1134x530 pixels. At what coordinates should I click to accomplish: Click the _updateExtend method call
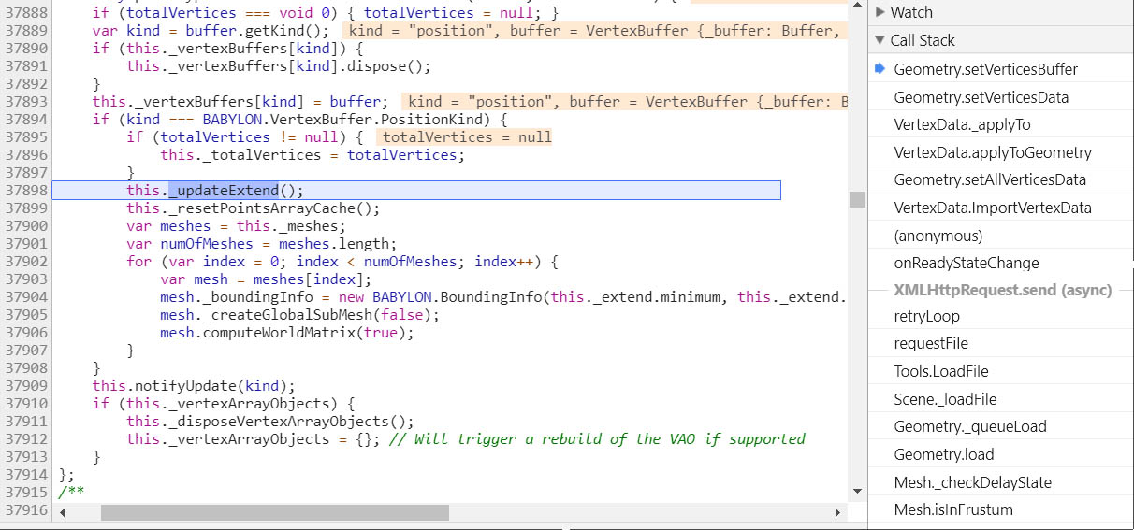[224, 191]
